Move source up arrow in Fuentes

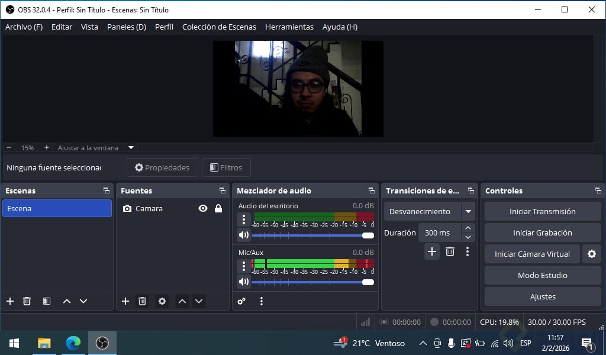click(x=182, y=301)
